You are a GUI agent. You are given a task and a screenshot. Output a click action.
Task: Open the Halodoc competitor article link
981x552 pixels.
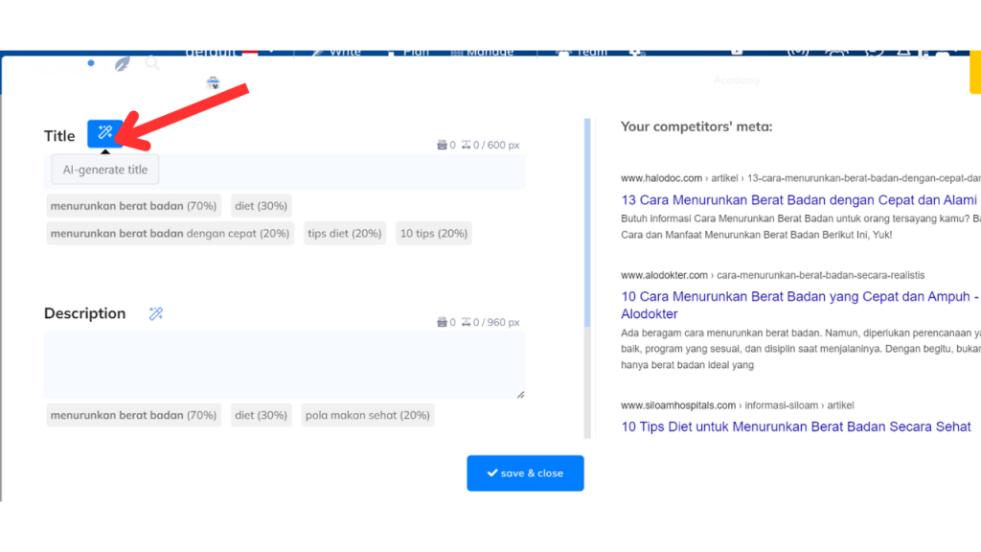(x=798, y=199)
